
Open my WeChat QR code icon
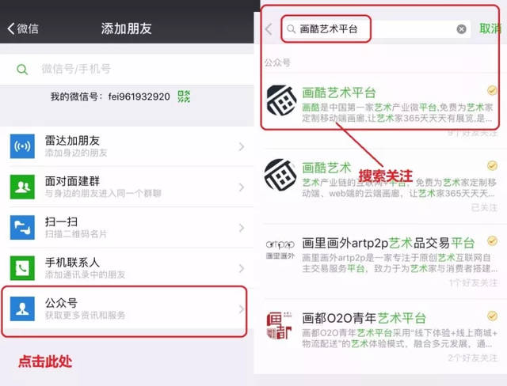coord(184,96)
